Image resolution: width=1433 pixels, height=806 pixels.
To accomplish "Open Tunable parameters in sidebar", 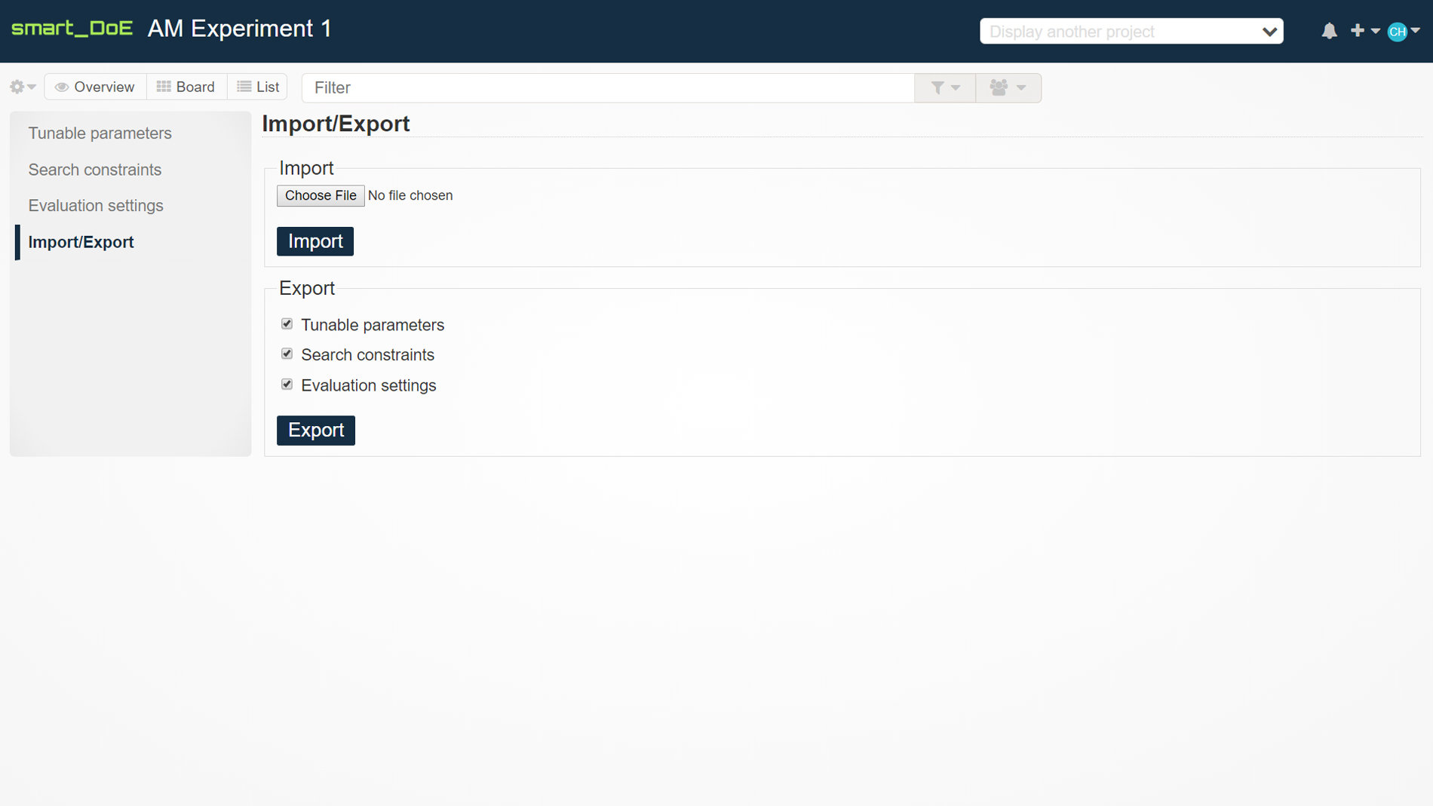I will click(x=100, y=133).
